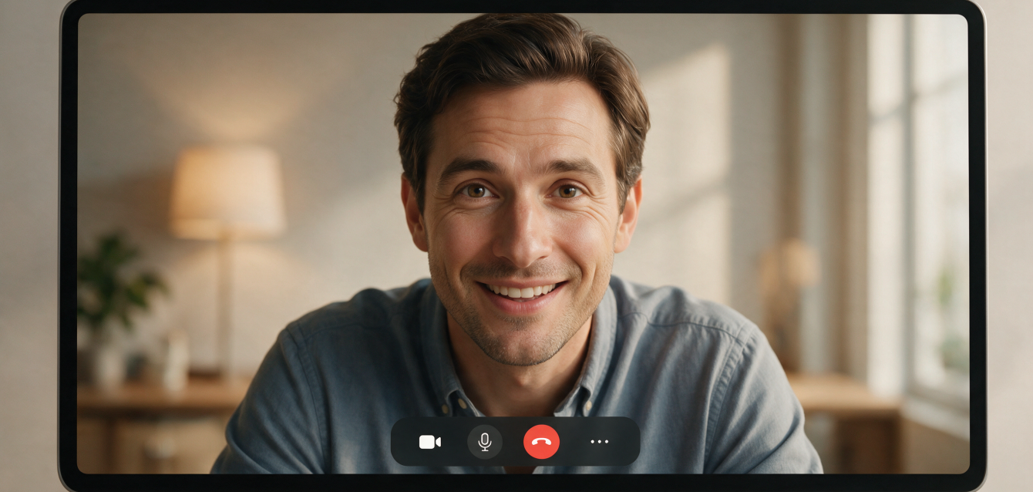Tap the bright window in the video
Image resolution: width=1033 pixels, height=492 pixels.
(x=917, y=208)
